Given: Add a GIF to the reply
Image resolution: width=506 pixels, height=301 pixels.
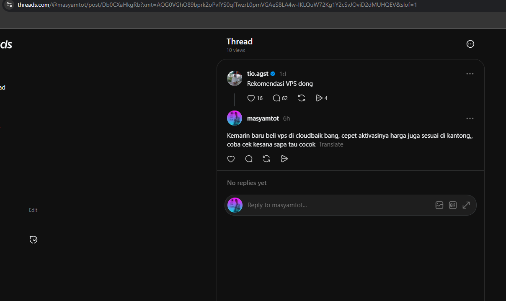Looking at the screenshot, I should click(x=453, y=205).
